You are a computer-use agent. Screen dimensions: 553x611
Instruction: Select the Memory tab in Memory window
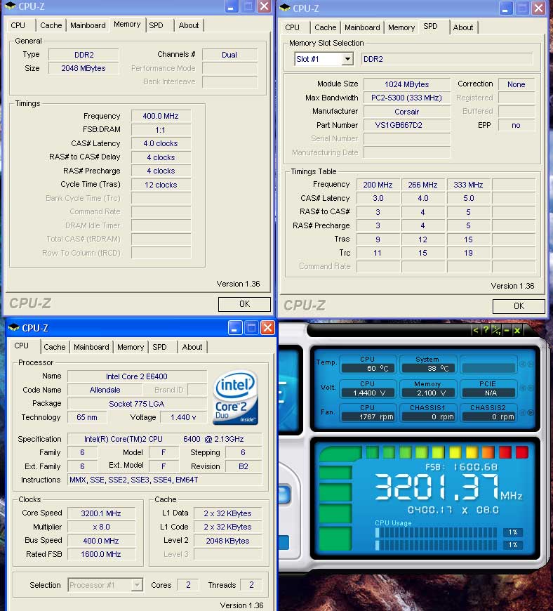127,24
